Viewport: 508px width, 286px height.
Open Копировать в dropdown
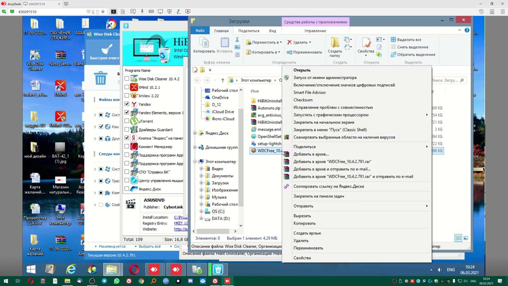[x=263, y=52]
